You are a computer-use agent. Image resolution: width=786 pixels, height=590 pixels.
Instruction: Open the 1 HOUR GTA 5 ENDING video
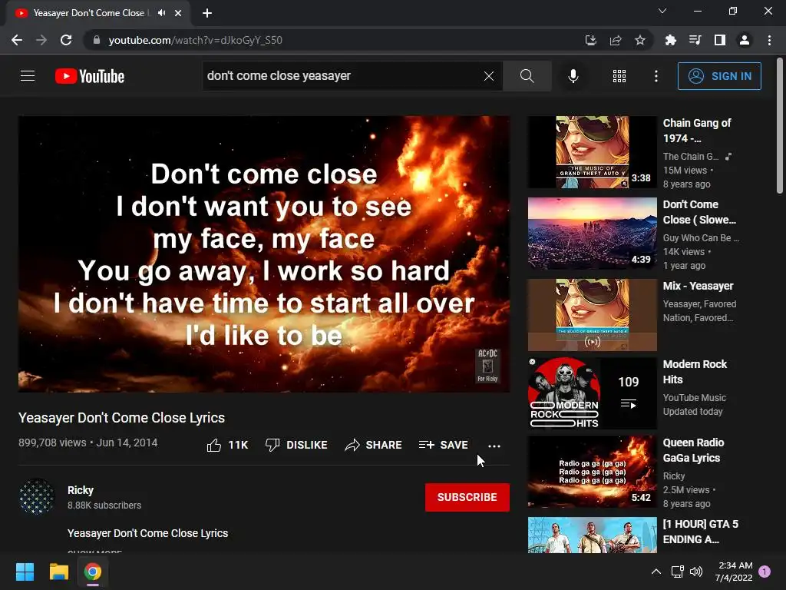click(592, 535)
